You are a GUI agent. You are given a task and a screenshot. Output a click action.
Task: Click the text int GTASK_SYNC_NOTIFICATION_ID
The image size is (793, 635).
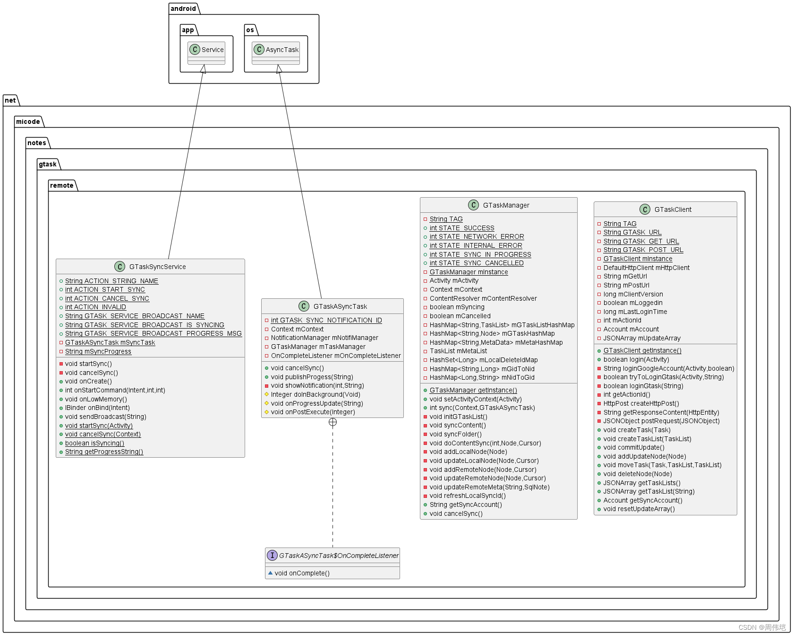pyautogui.click(x=326, y=320)
